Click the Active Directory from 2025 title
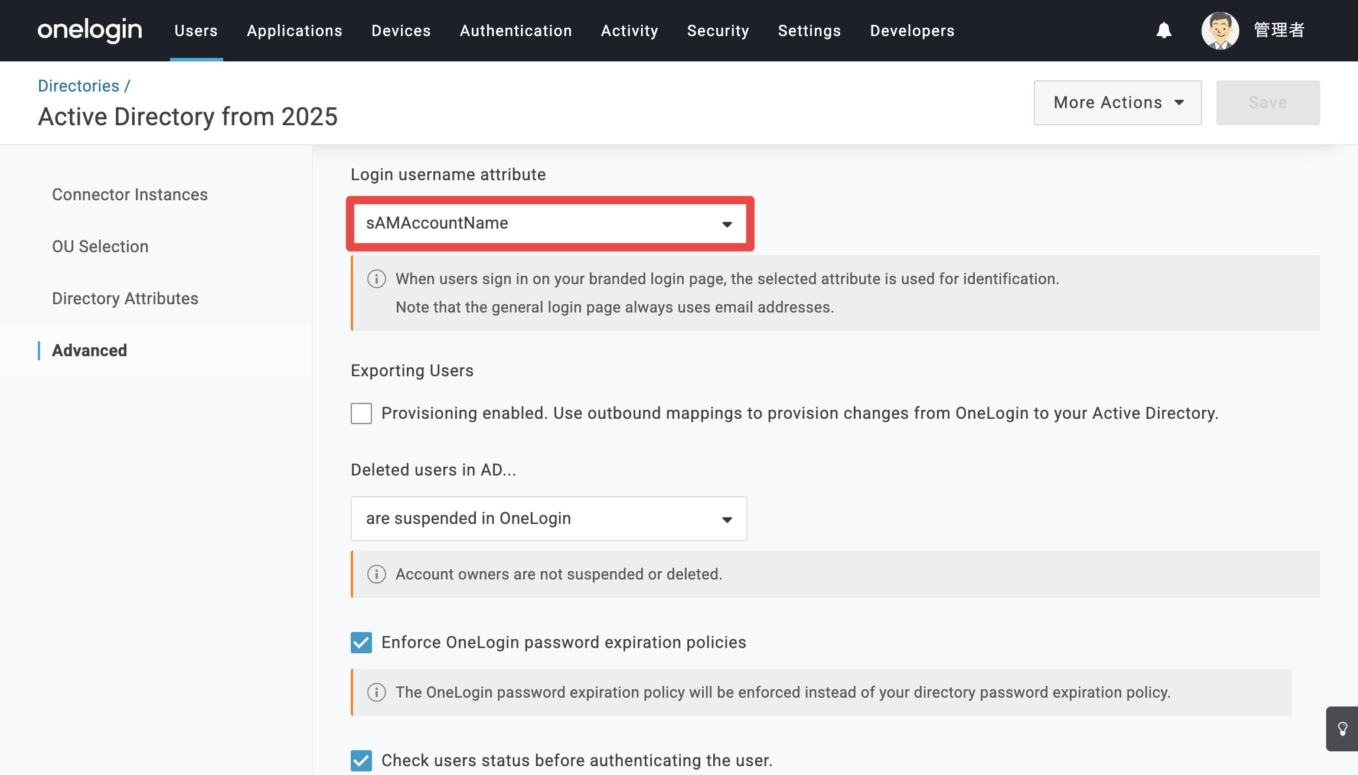 click(x=188, y=117)
